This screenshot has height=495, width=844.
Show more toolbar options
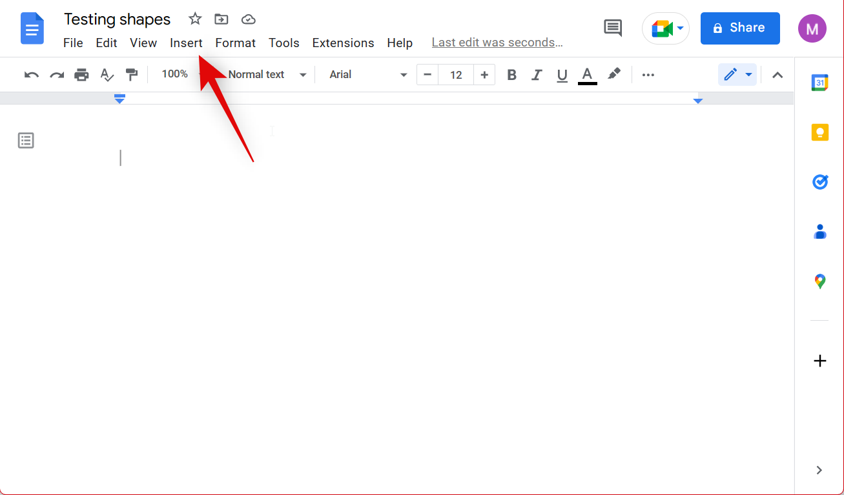[648, 75]
